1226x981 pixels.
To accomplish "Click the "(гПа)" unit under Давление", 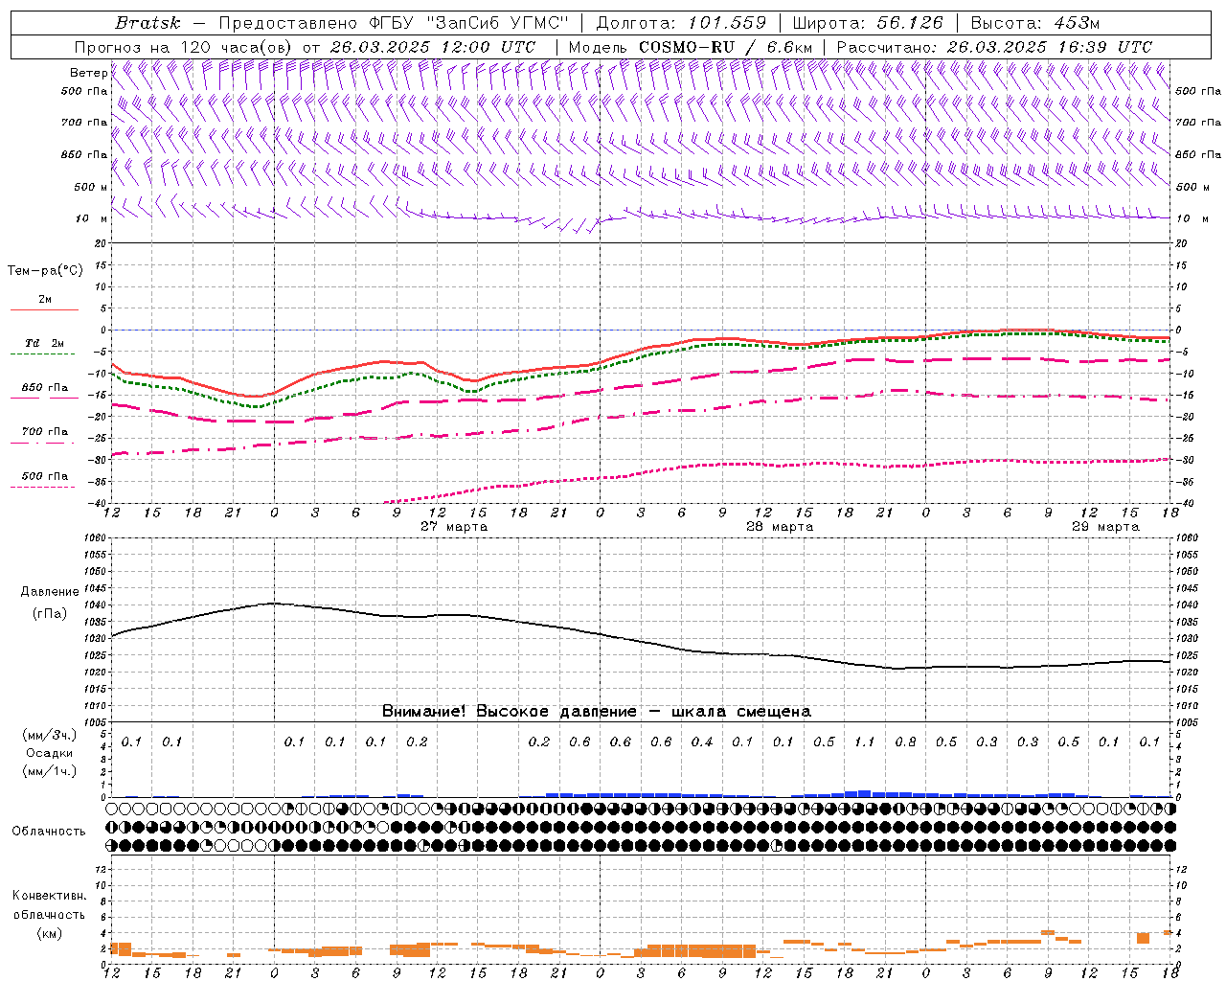I will (50, 613).
